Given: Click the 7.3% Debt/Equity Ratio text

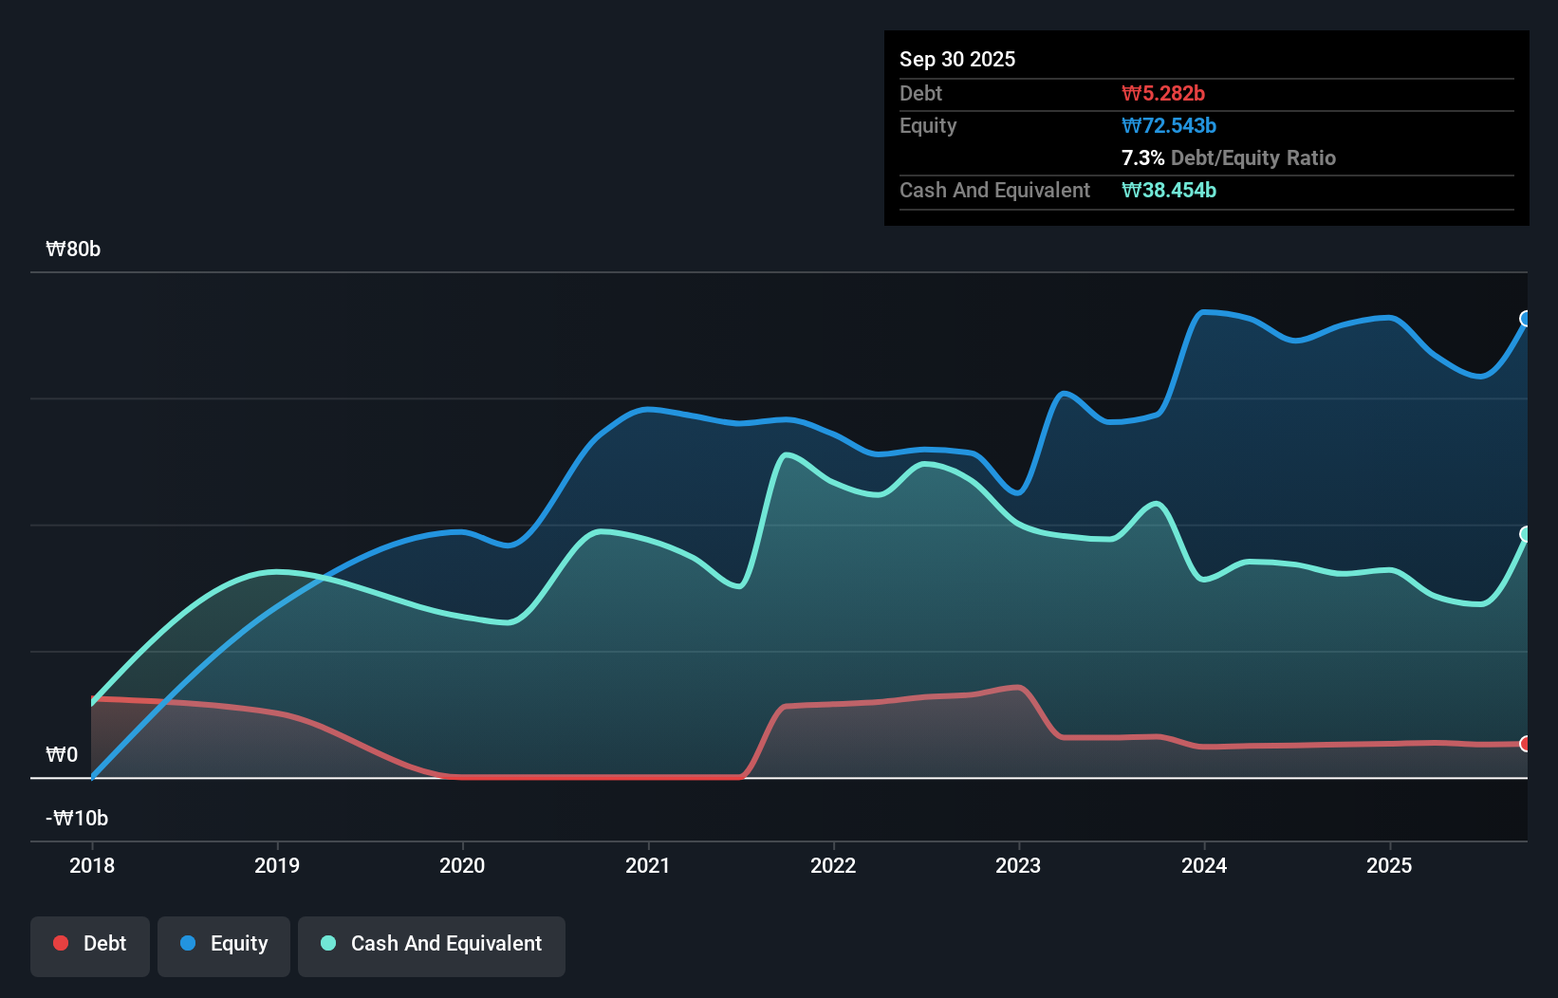Looking at the screenshot, I should pos(1229,157).
